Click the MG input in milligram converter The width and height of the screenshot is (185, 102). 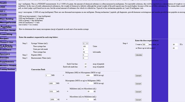pos(48,75)
